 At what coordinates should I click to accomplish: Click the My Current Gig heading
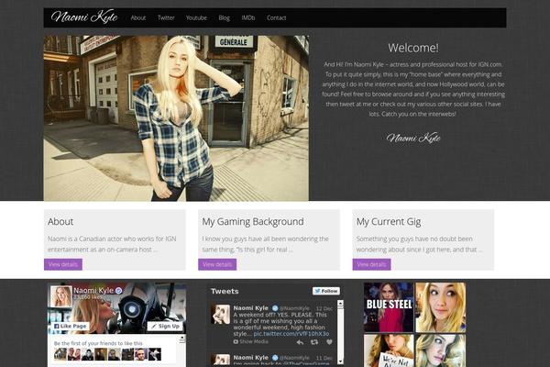pos(389,222)
